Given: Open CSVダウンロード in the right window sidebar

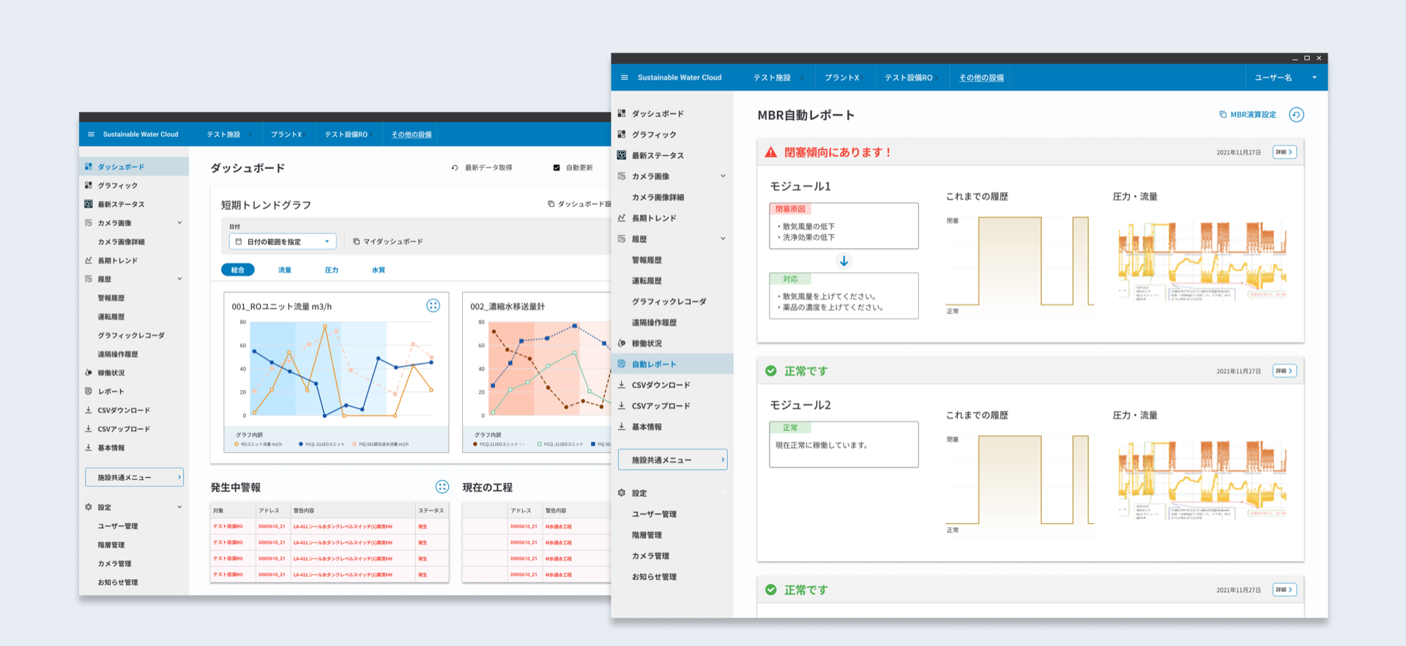Looking at the screenshot, I should [661, 385].
